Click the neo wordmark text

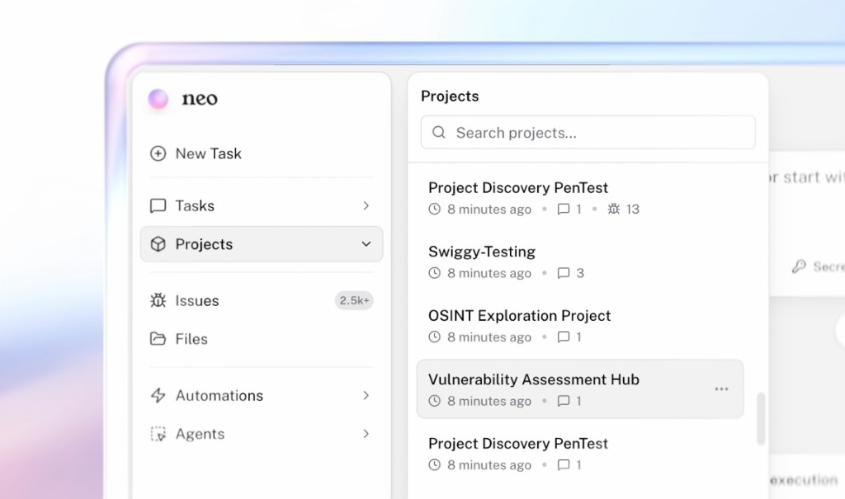tap(200, 99)
